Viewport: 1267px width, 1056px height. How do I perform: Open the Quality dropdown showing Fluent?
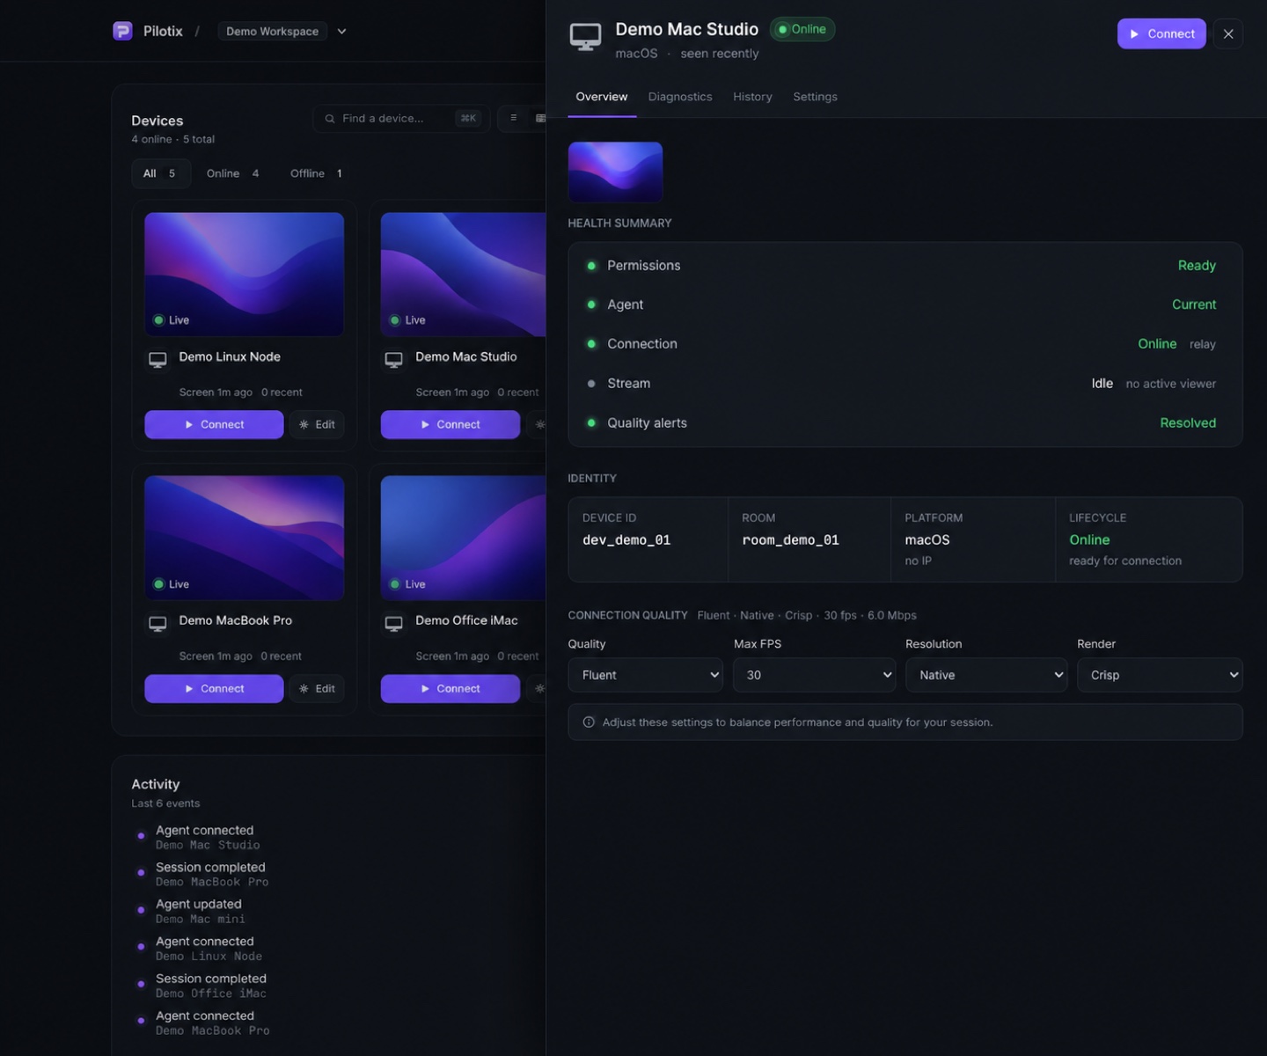[646, 675]
